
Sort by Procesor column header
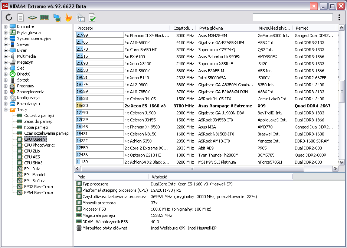point(85,28)
